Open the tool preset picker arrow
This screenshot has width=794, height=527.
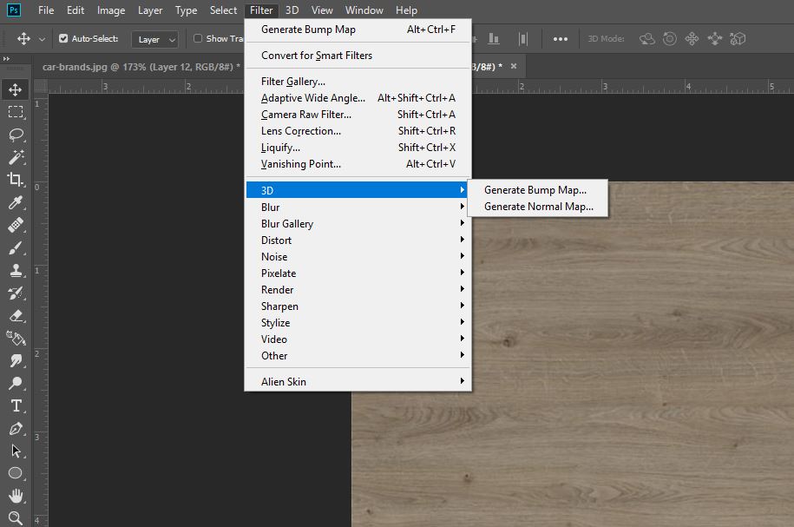42,39
